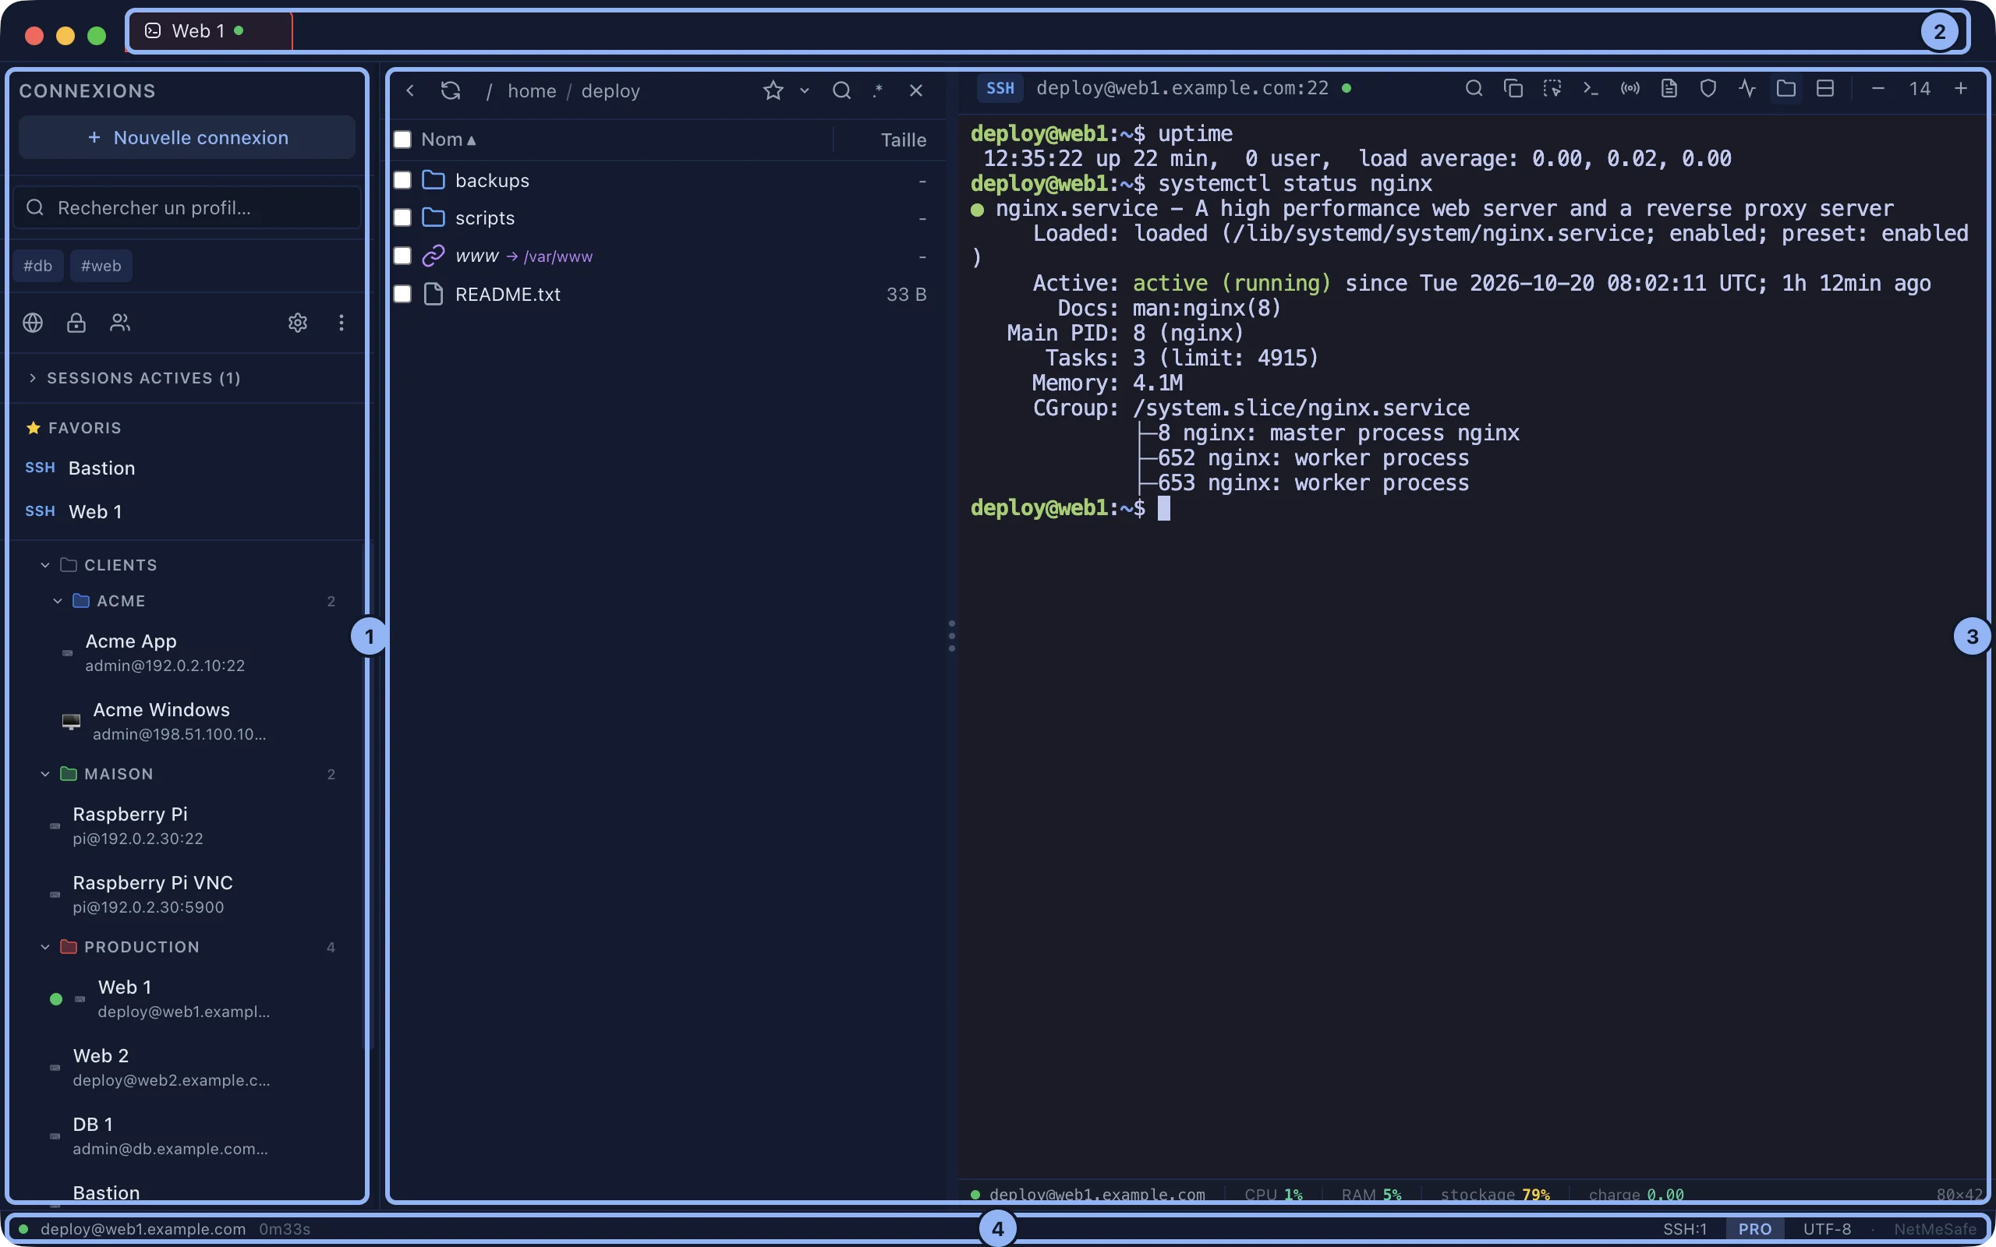Select the Web 1 session tab
Image resolution: width=1996 pixels, height=1247 pixels.
click(x=210, y=31)
